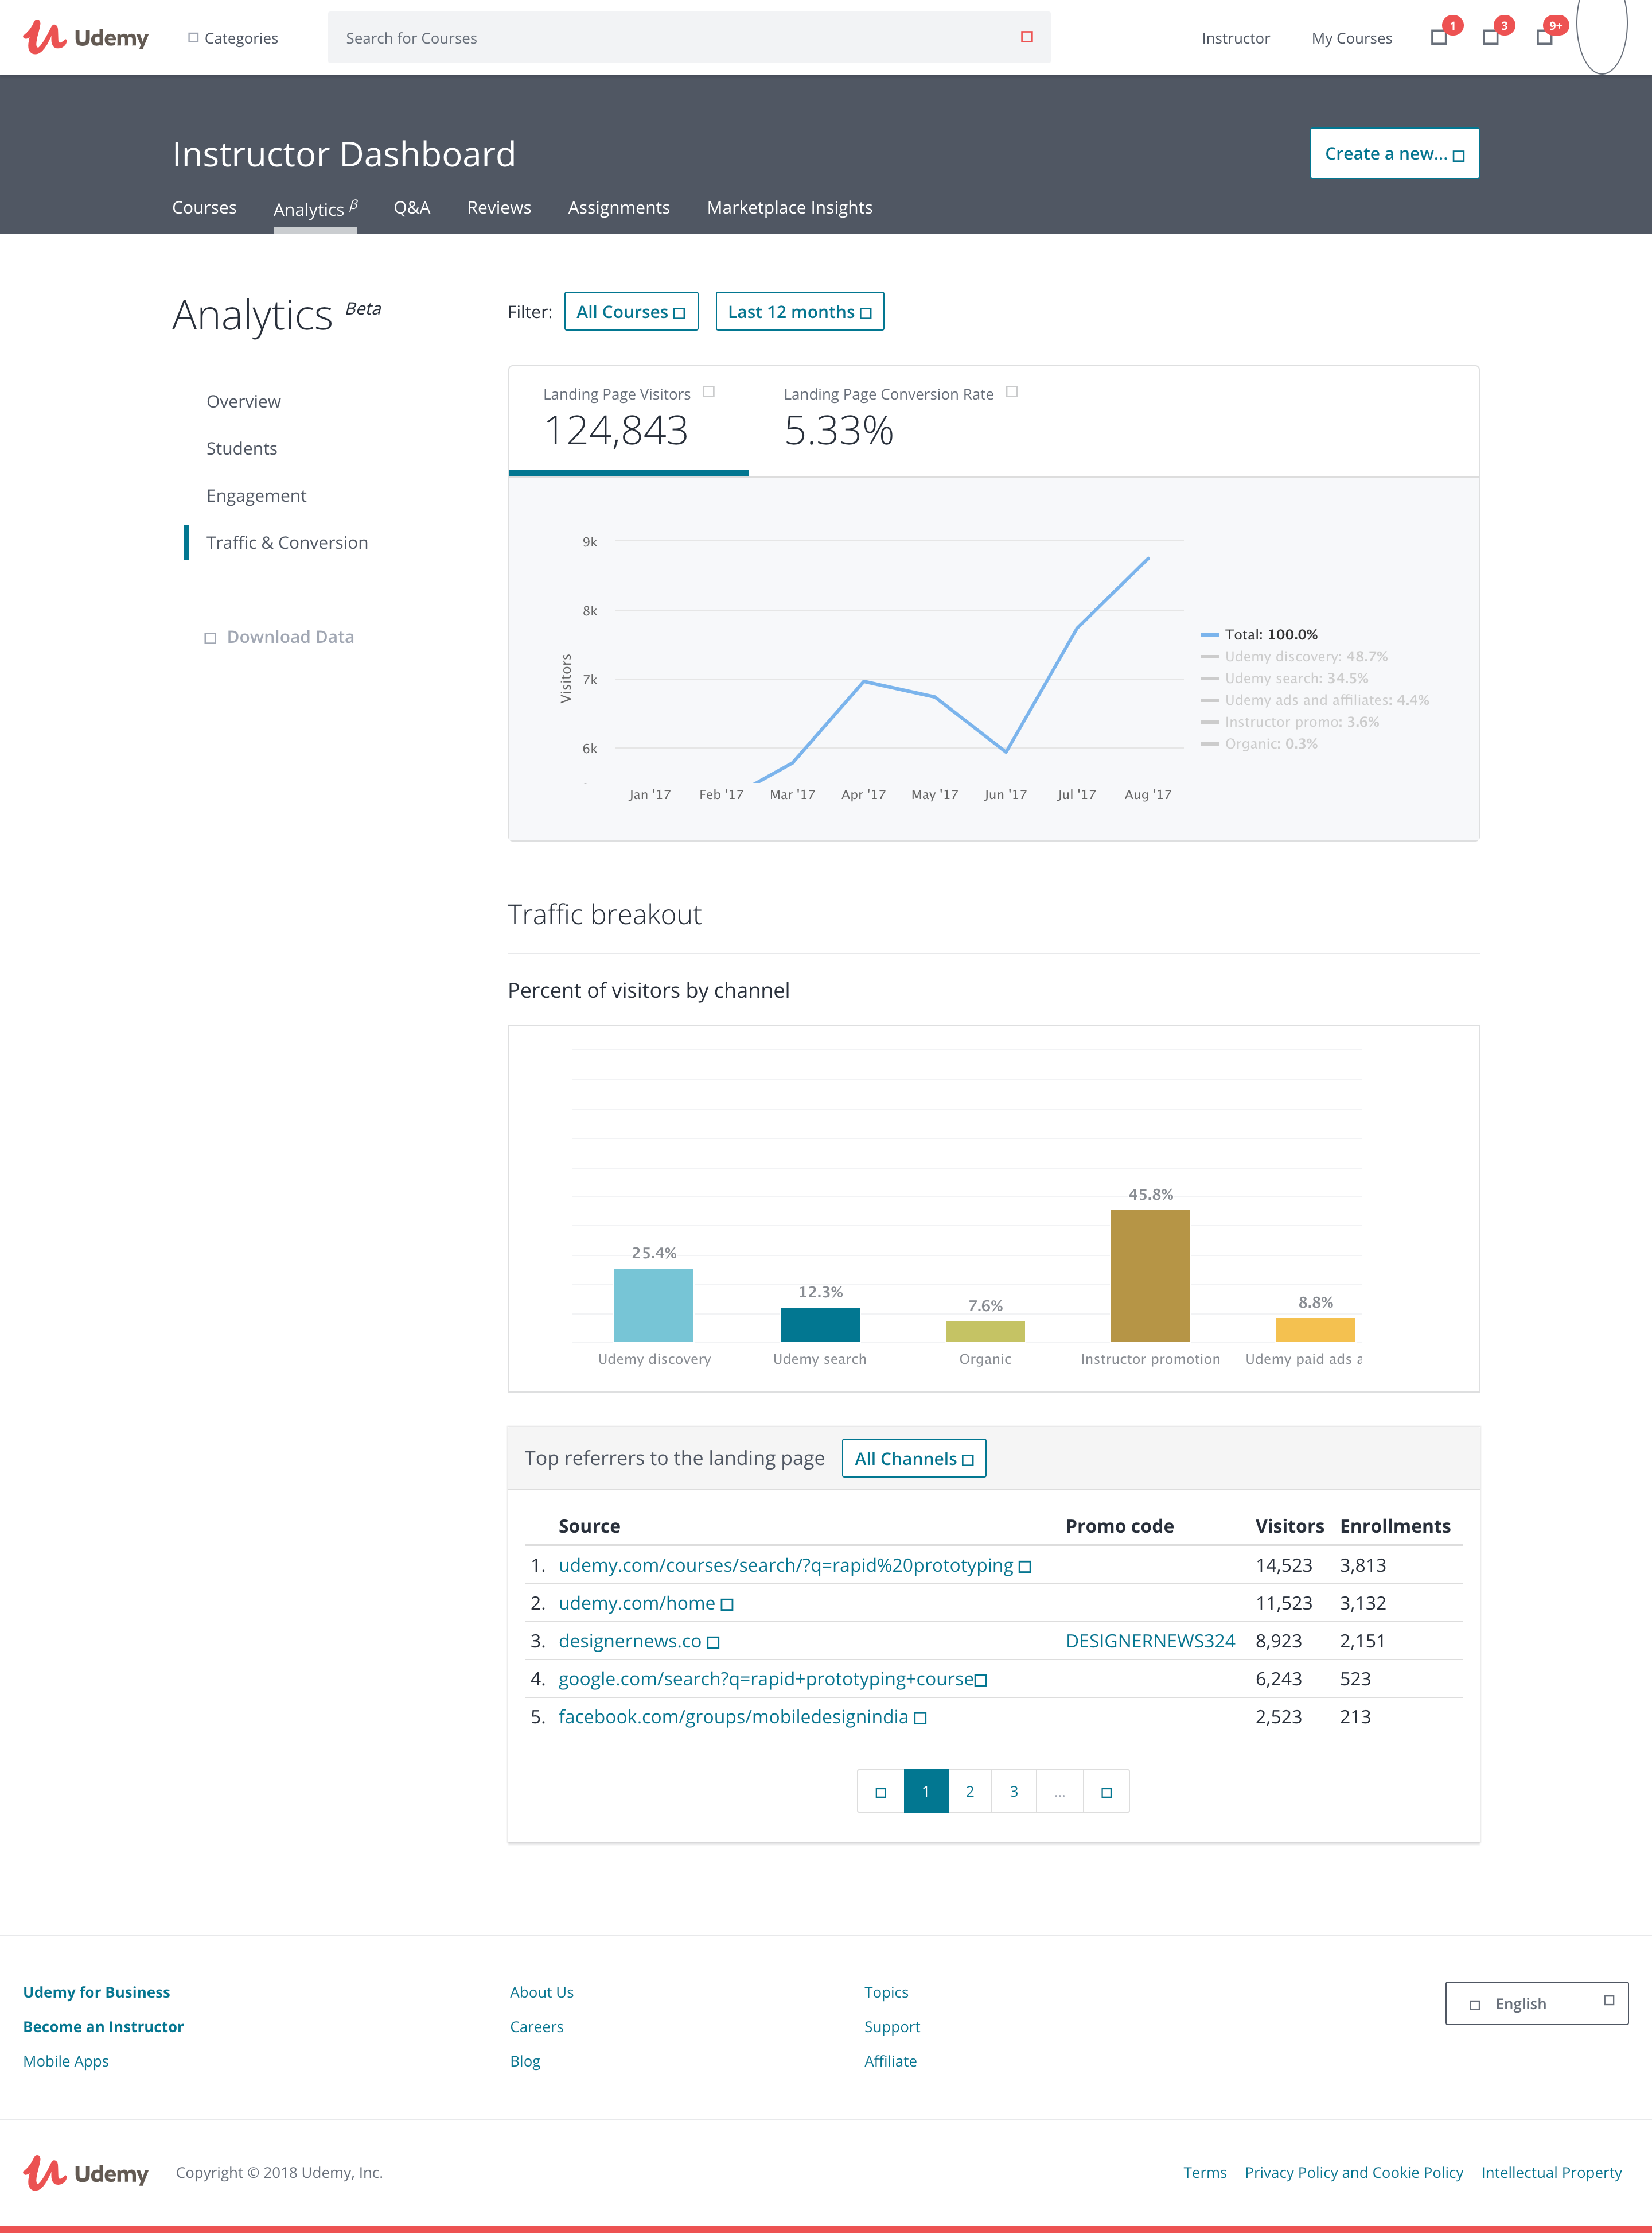Viewport: 1652px width, 2233px height.
Task: Go to previous page of referrers
Action: pos(880,1792)
